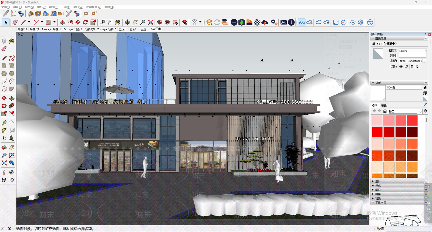Pick the bright red color swatch
Viewport: 432px width, 232px height.
(x=377, y=132)
